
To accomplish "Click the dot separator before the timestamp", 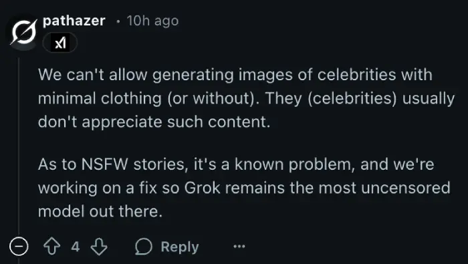I will tap(118, 21).
